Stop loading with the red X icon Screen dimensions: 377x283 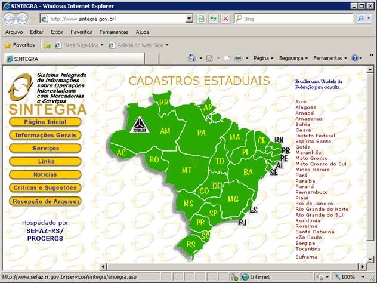pyautogui.click(x=225, y=19)
